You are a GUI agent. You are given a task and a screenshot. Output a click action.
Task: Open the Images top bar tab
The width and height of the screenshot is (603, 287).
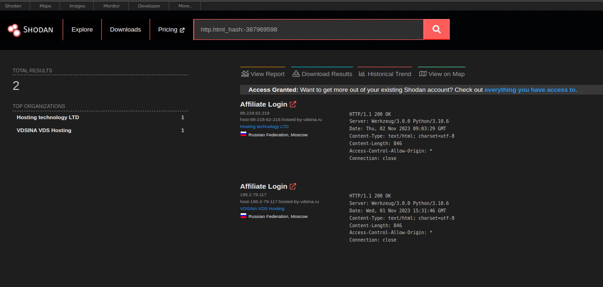pyautogui.click(x=77, y=6)
